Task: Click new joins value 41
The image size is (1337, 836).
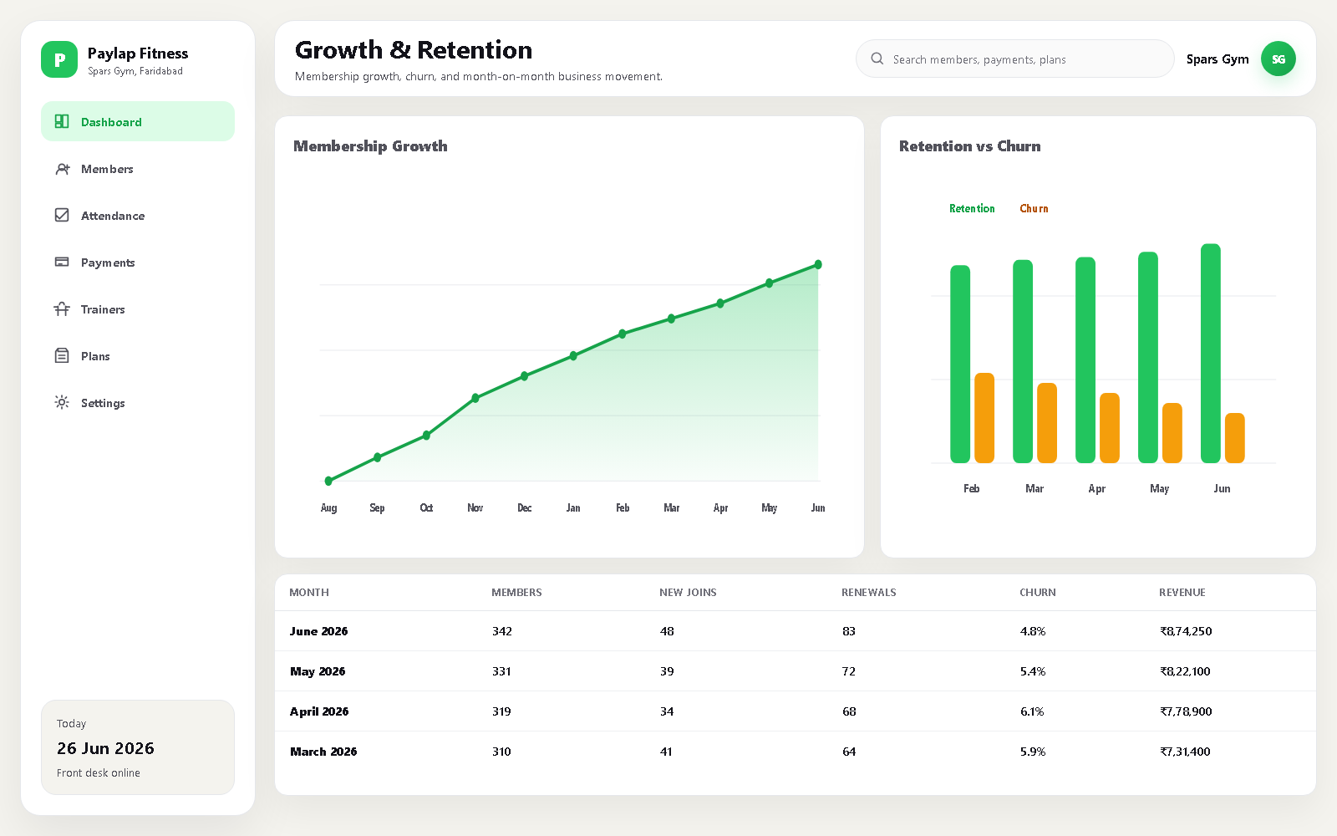Action: click(x=666, y=752)
